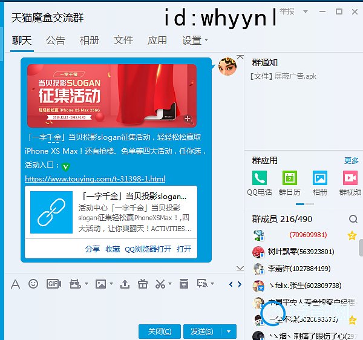Click the right arrow in input toolbar

(240, 284)
